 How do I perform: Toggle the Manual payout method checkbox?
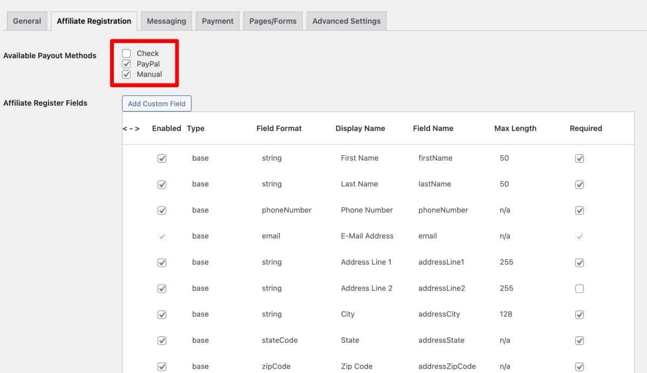pos(126,74)
